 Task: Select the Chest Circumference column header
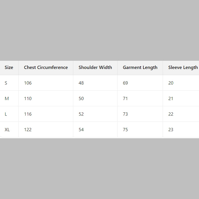(x=46, y=68)
